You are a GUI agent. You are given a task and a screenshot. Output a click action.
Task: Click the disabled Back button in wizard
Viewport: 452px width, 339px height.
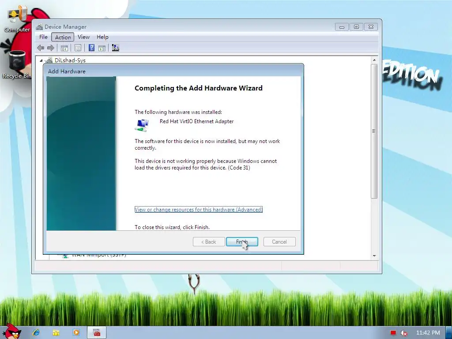point(209,241)
